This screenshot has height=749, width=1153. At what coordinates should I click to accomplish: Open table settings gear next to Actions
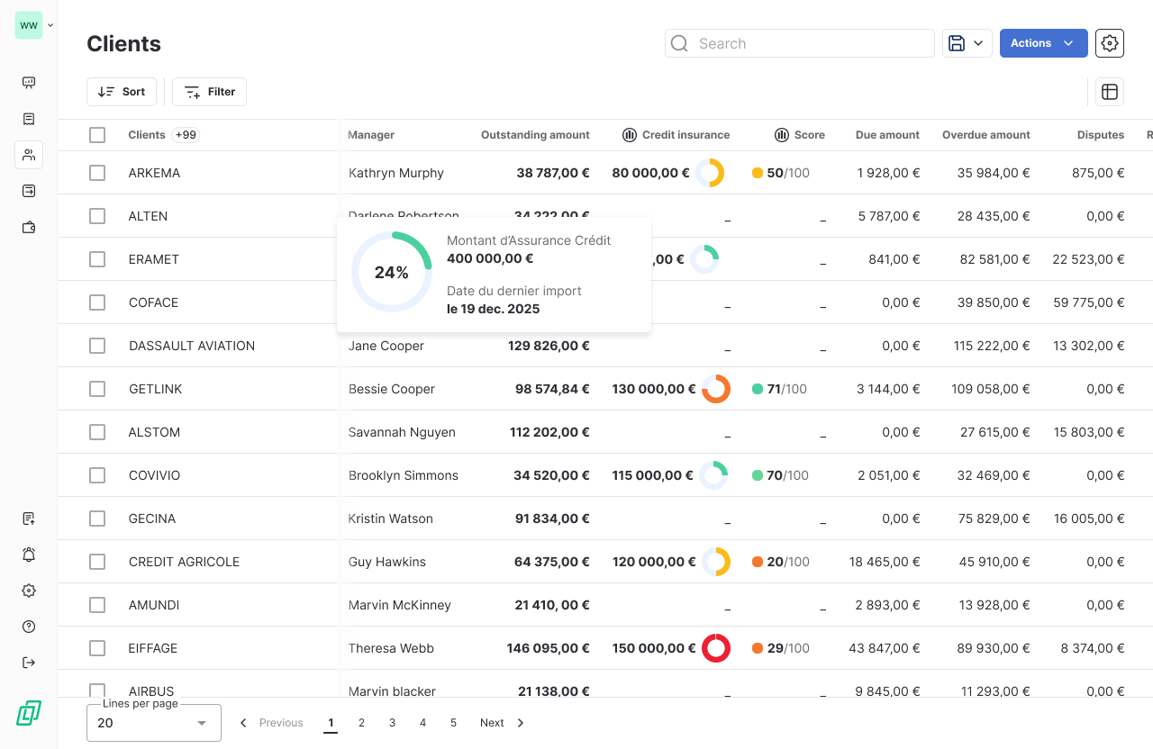click(x=1110, y=43)
